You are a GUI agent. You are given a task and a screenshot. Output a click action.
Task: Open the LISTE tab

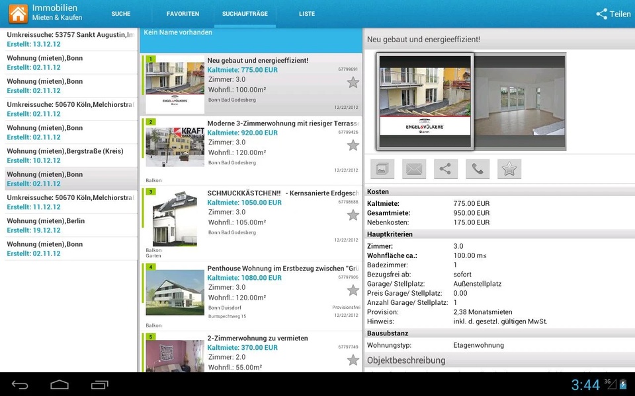pyautogui.click(x=307, y=14)
